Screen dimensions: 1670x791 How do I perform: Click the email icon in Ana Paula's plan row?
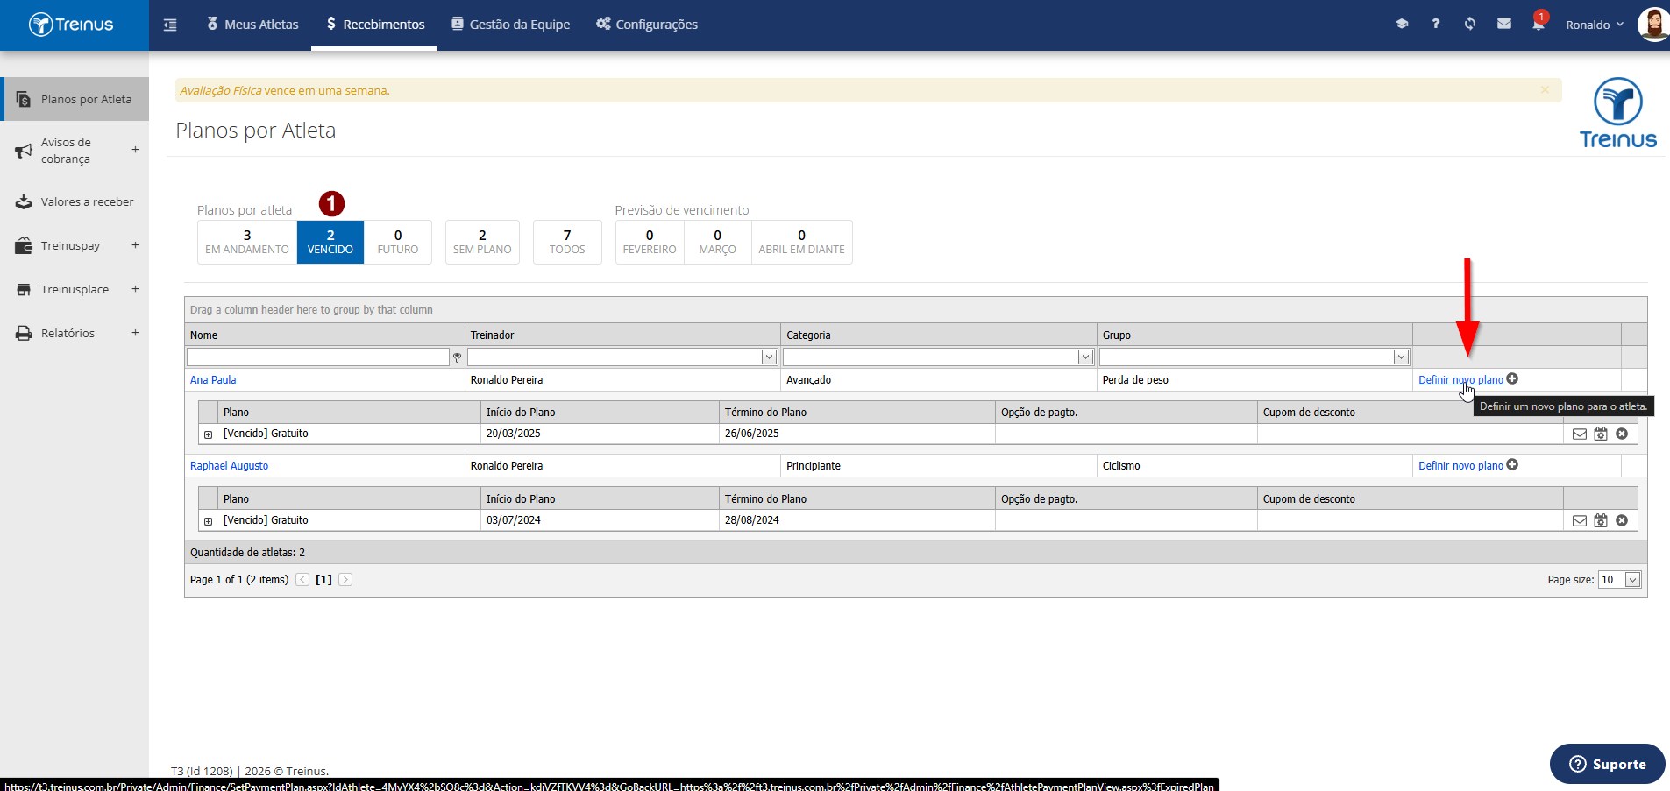tap(1580, 434)
